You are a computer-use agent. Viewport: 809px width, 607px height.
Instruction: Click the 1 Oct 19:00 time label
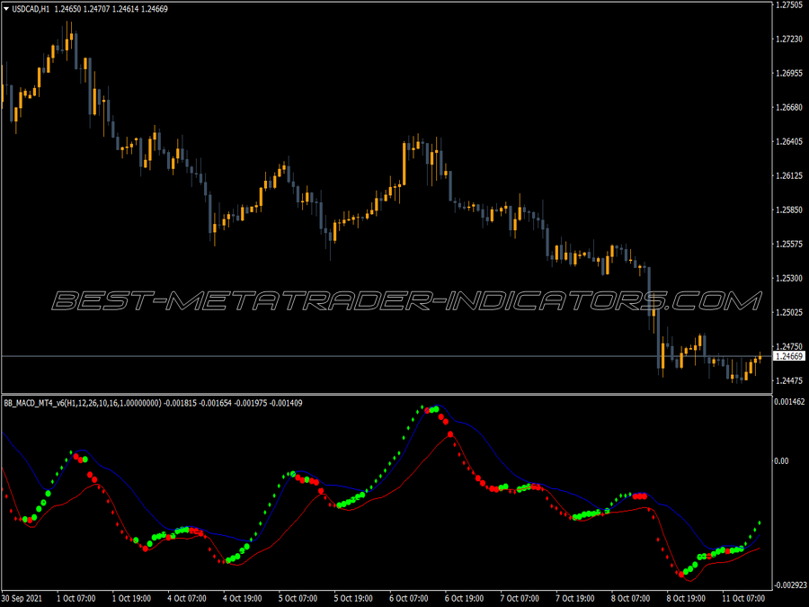tap(131, 598)
